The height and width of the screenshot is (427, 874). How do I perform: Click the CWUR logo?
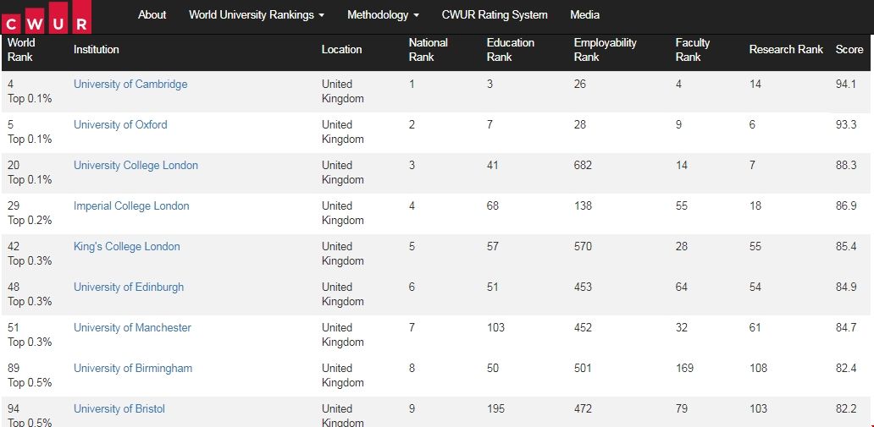click(47, 19)
